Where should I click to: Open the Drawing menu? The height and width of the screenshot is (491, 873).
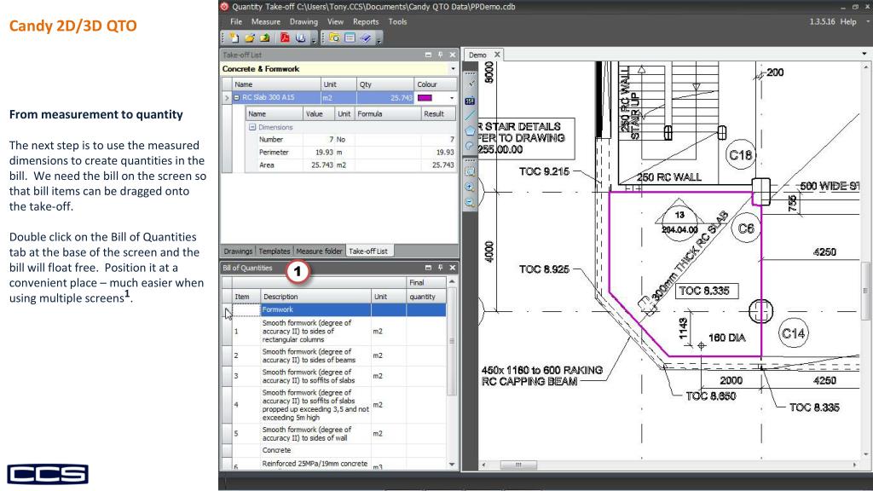pos(304,21)
